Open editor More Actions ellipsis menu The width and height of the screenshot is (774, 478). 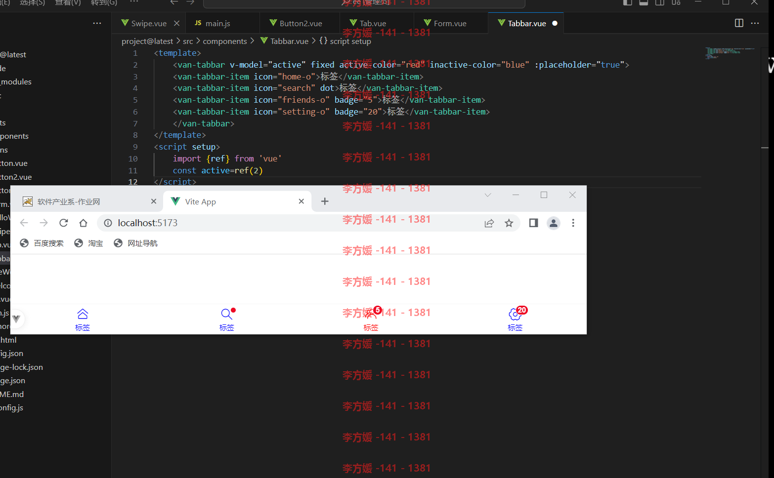(755, 23)
